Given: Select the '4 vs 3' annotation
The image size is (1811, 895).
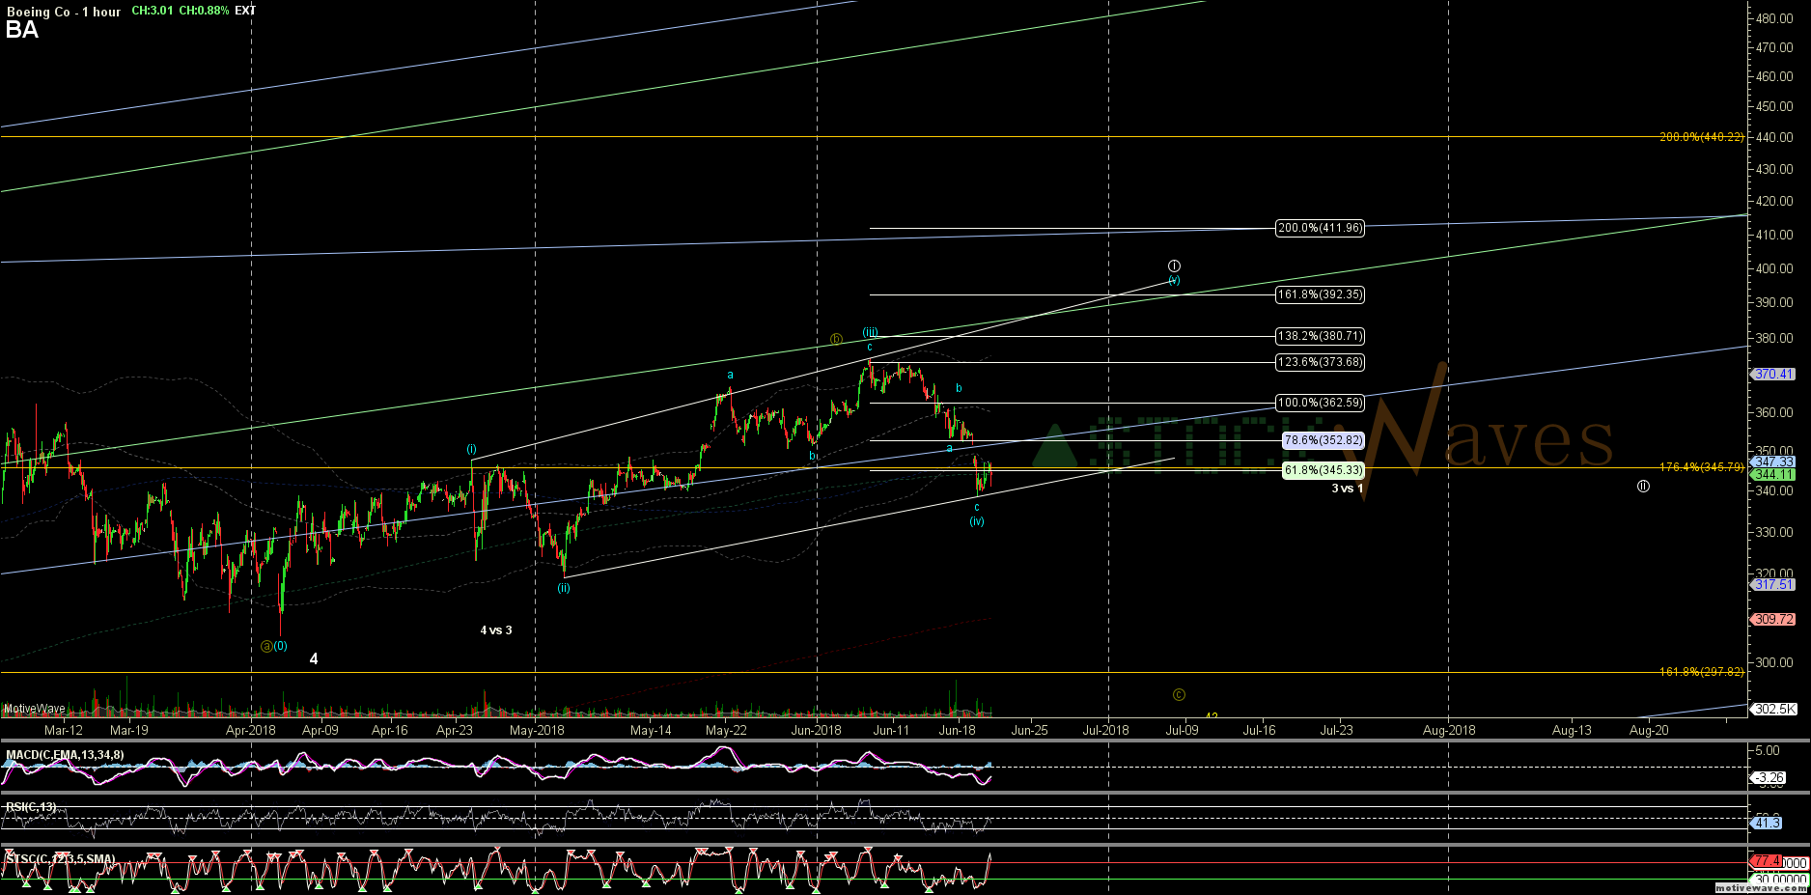Looking at the screenshot, I should click(x=496, y=630).
